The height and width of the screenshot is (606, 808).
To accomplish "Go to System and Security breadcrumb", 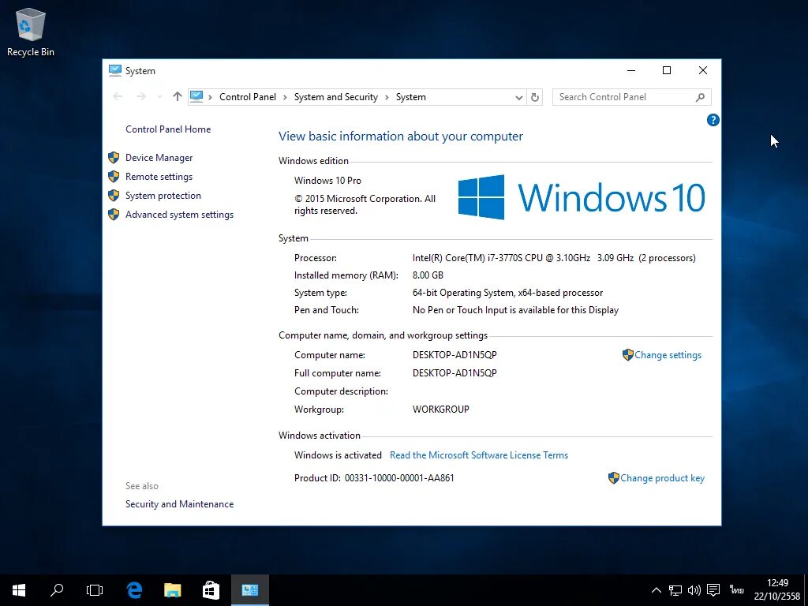I will click(336, 97).
